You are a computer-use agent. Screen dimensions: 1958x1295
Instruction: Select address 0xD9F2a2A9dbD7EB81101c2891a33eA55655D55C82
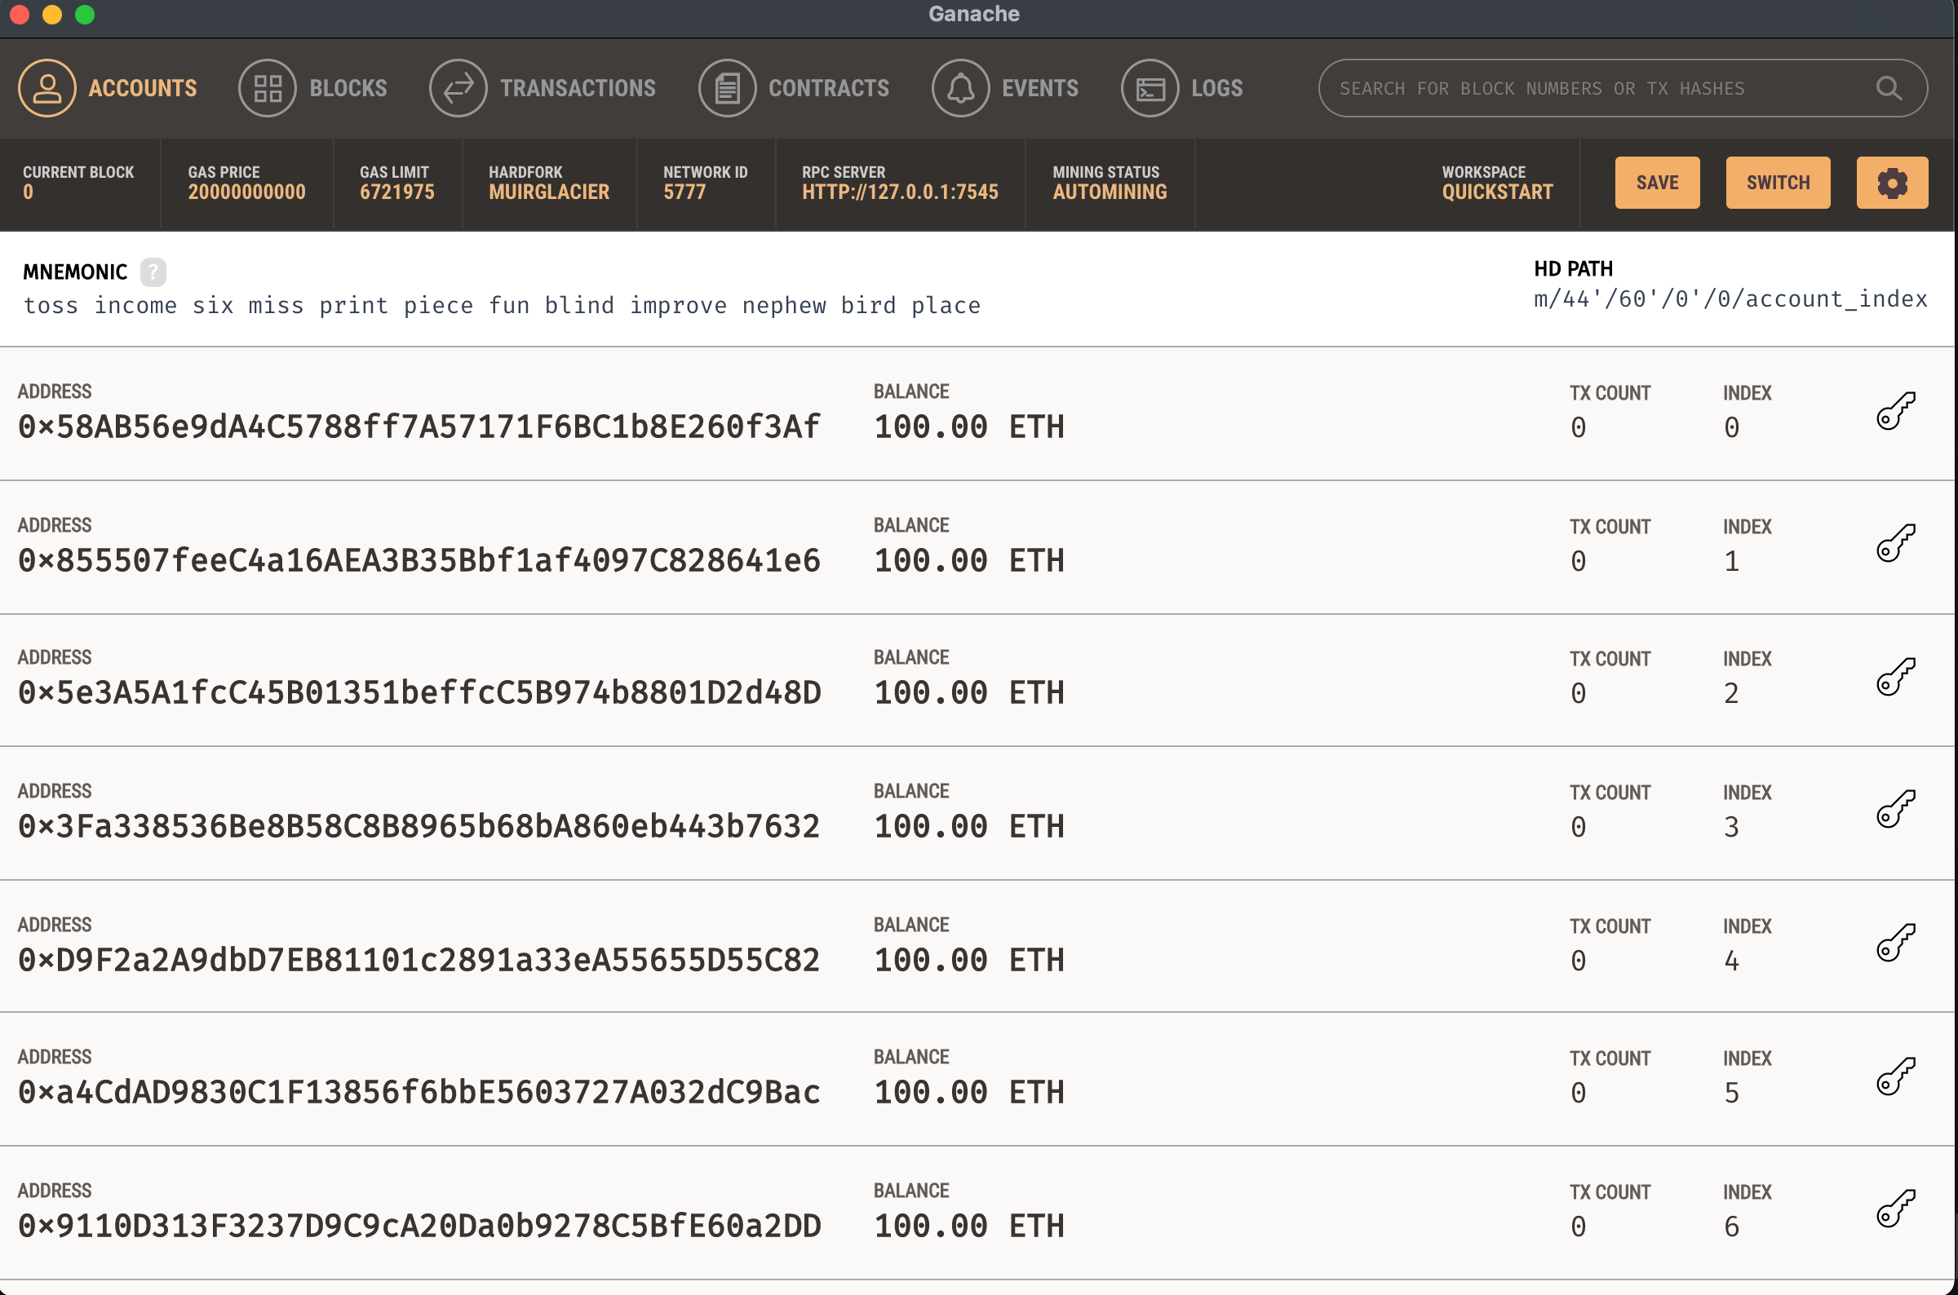coord(419,961)
